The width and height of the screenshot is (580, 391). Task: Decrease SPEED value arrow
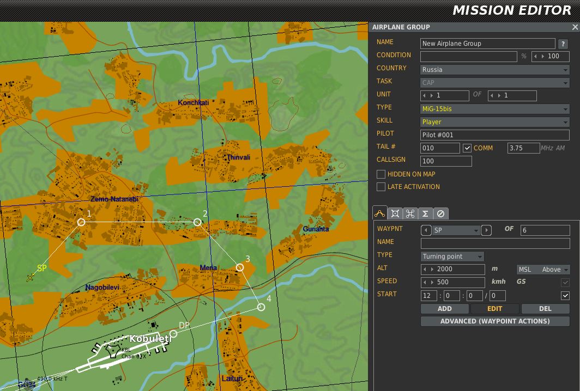(425, 282)
